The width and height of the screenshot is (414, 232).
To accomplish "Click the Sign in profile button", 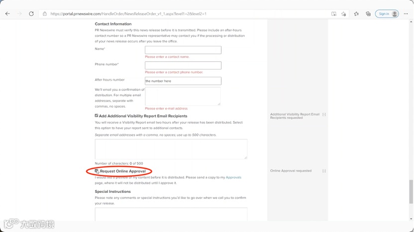I will pyautogui.click(x=387, y=14).
